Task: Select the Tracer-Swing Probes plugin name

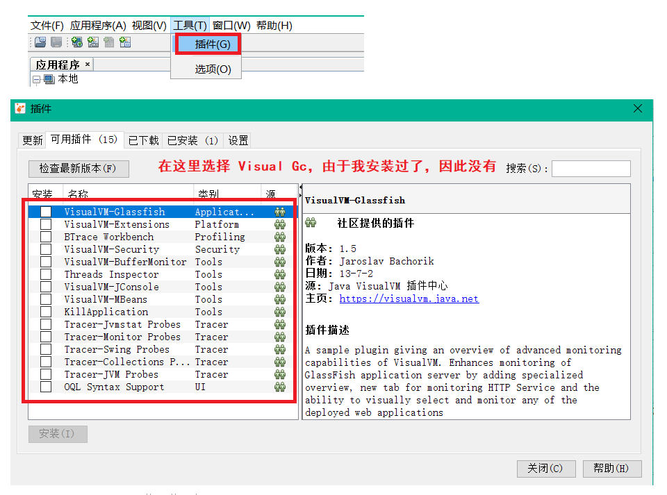Action: pos(117,349)
